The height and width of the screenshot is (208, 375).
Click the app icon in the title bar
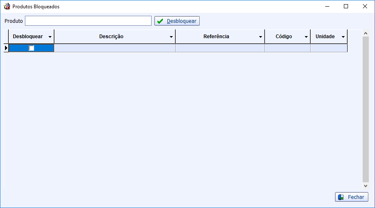(7, 7)
